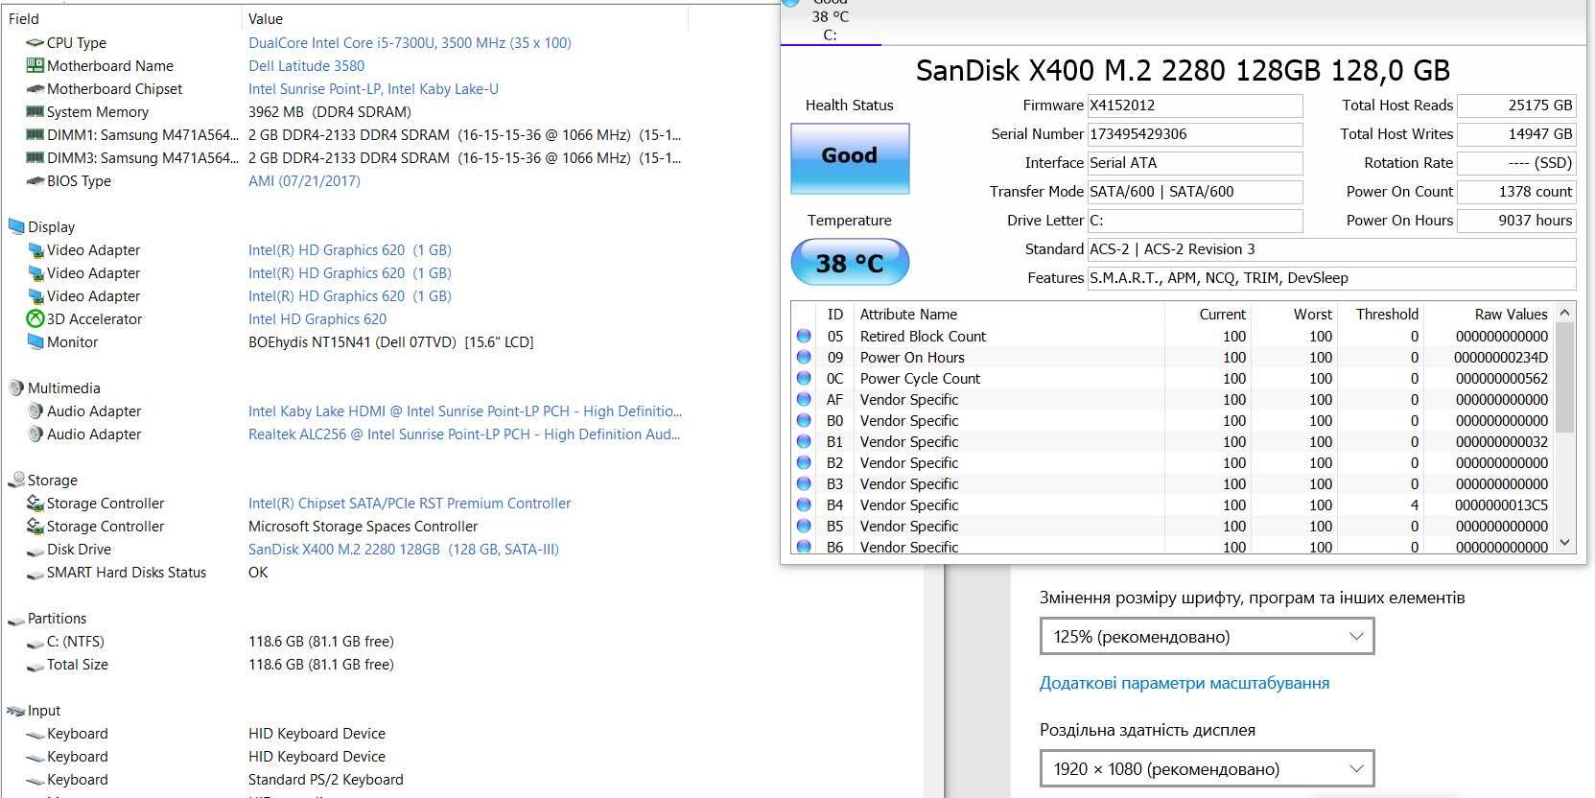This screenshot has width=1595, height=798.
Task: Click the Storage section icon
Action: (x=16, y=481)
